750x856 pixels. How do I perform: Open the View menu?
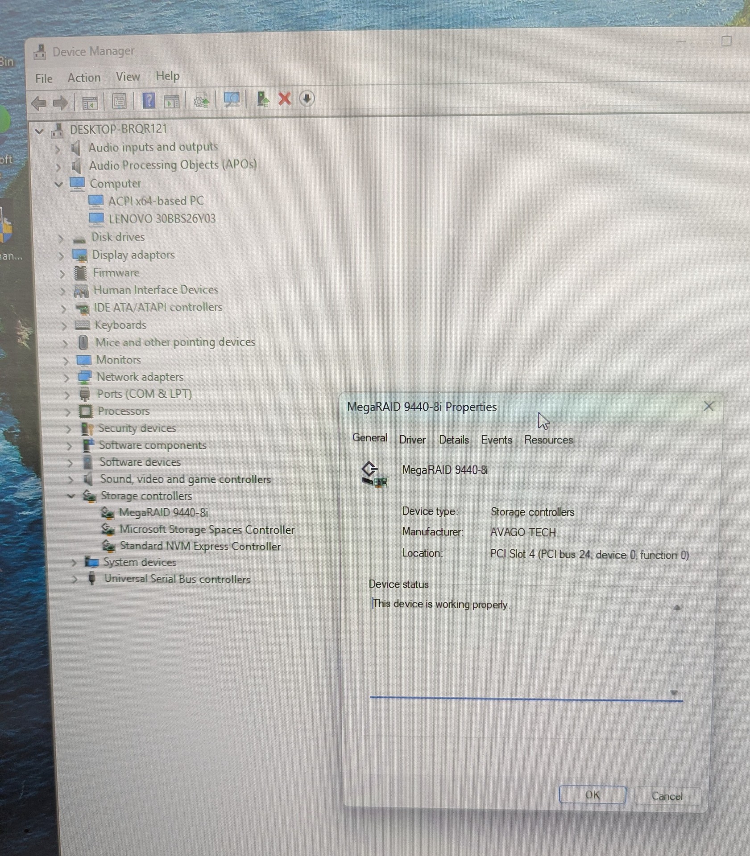point(128,77)
